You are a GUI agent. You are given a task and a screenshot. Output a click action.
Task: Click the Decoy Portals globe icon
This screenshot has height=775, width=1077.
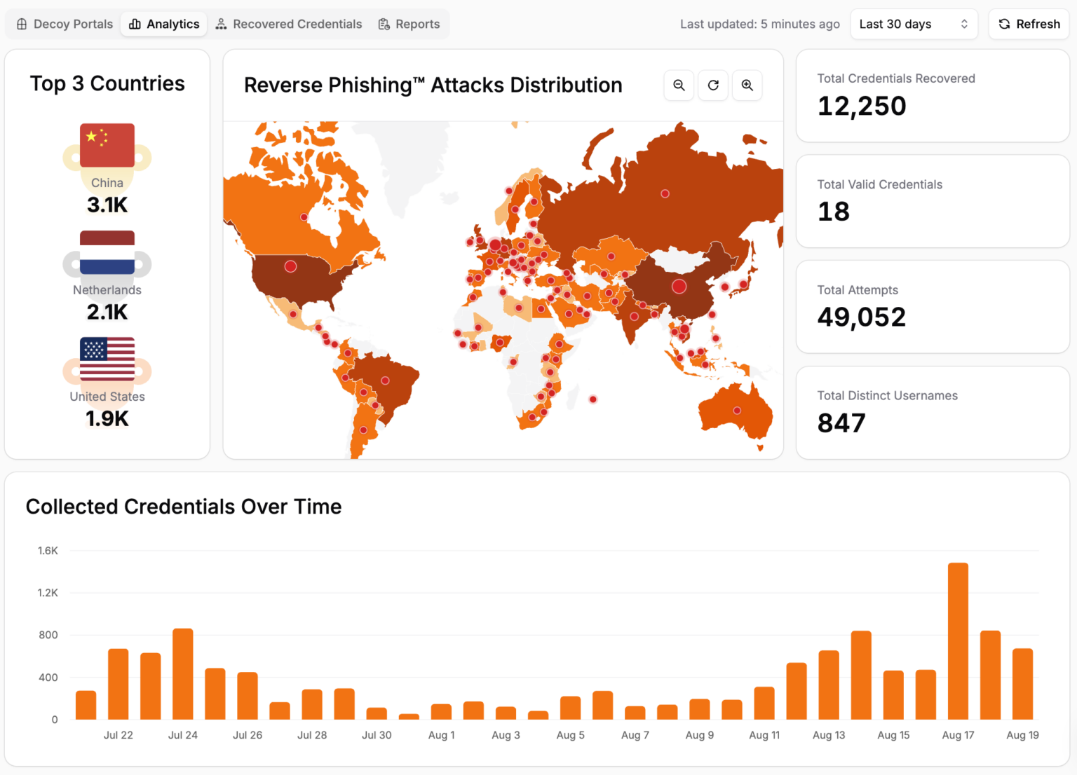[x=22, y=25]
